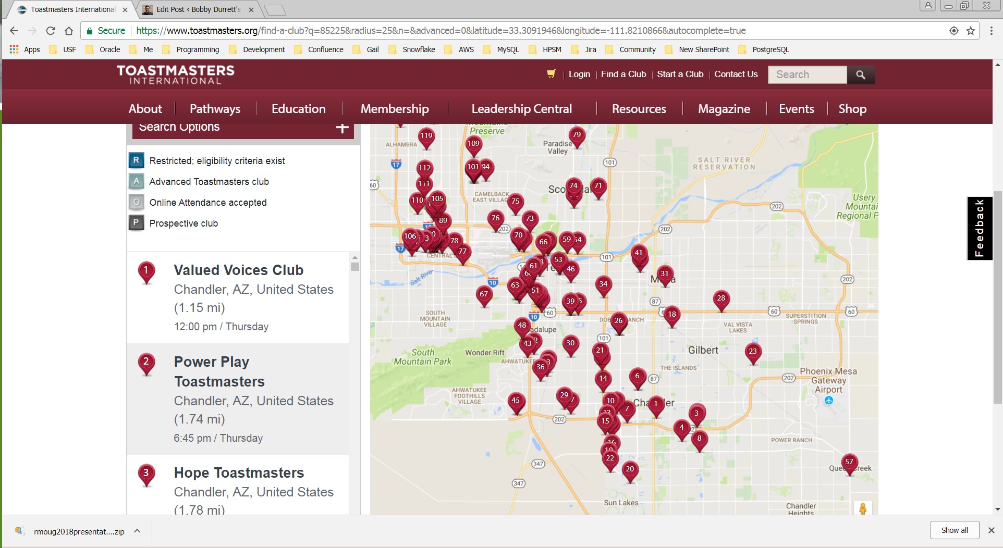Go to browser home via house icon
The width and height of the screenshot is (1003, 548).
coord(68,31)
